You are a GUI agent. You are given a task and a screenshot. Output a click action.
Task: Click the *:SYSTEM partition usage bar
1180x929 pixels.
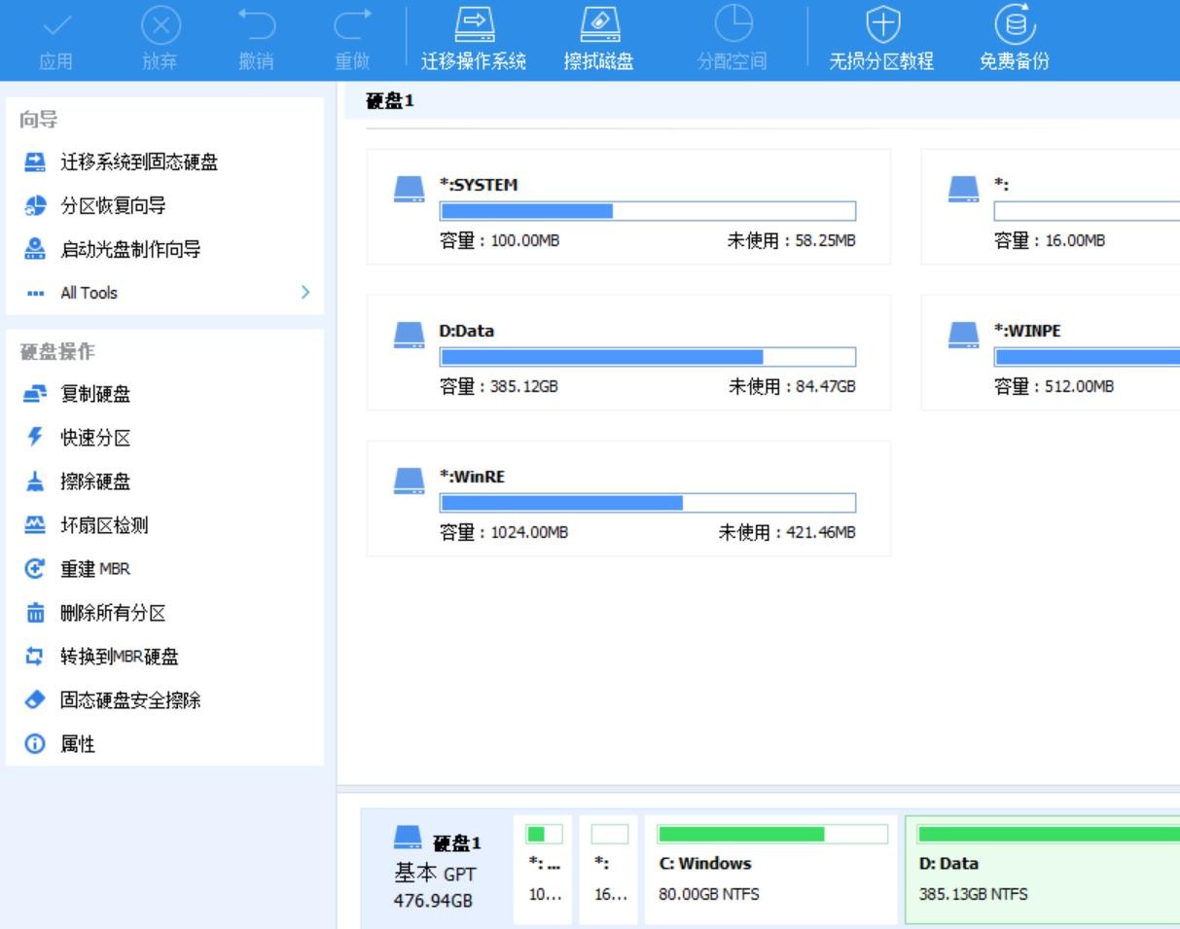click(x=647, y=211)
